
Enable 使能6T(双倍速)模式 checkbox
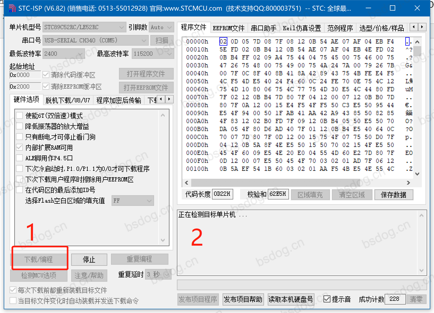coord(19,116)
